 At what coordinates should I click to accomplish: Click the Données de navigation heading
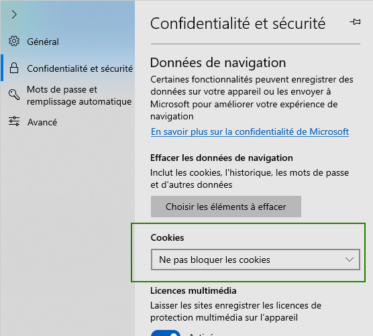point(218,63)
